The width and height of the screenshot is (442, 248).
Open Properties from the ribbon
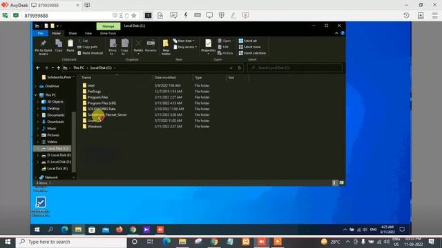(209, 46)
